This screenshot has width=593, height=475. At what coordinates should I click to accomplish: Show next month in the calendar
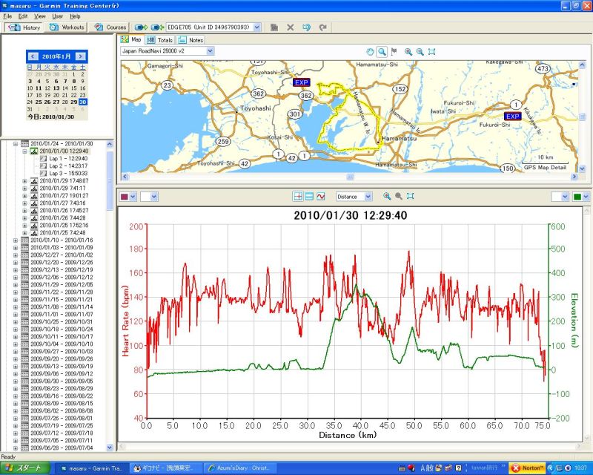point(80,56)
